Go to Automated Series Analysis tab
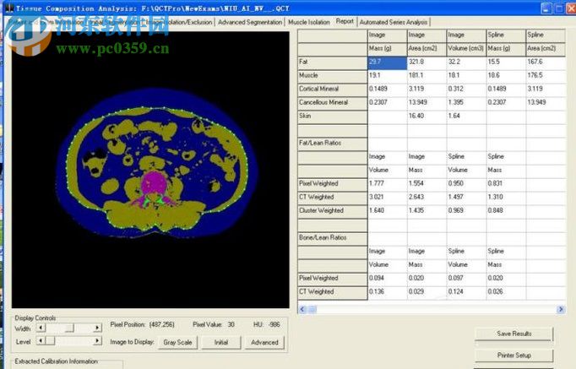Viewport: 576px width, 369px height. pyautogui.click(x=394, y=22)
